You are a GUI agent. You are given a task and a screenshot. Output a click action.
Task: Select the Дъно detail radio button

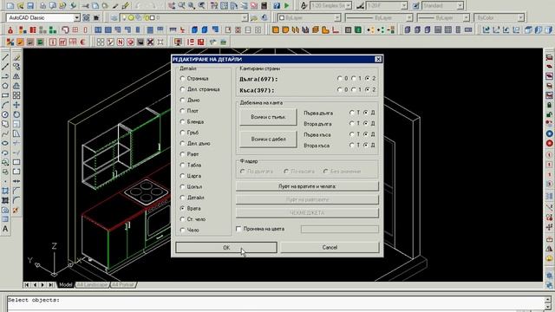[182, 101]
